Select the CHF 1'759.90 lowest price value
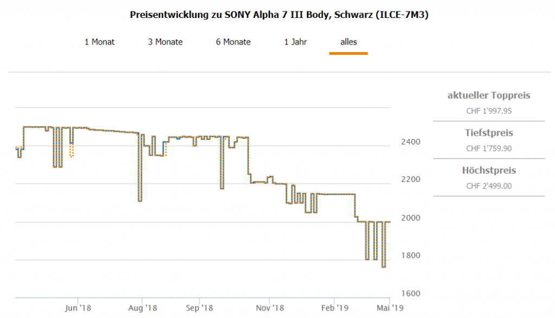The width and height of the screenshot is (555, 318). 489,148
